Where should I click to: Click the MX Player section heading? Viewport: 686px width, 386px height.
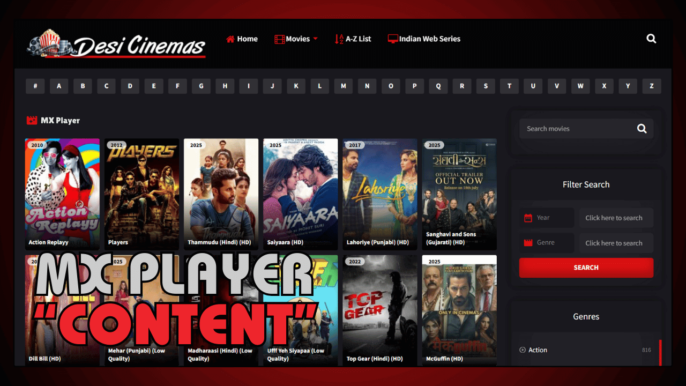click(60, 121)
